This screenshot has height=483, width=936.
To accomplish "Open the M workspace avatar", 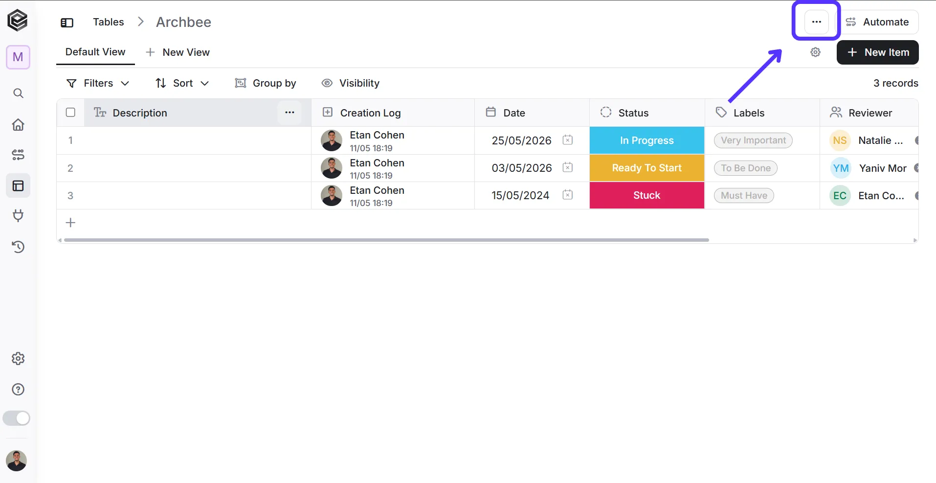I will (x=18, y=57).
